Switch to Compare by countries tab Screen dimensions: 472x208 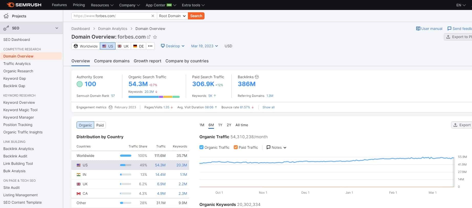tap(187, 61)
